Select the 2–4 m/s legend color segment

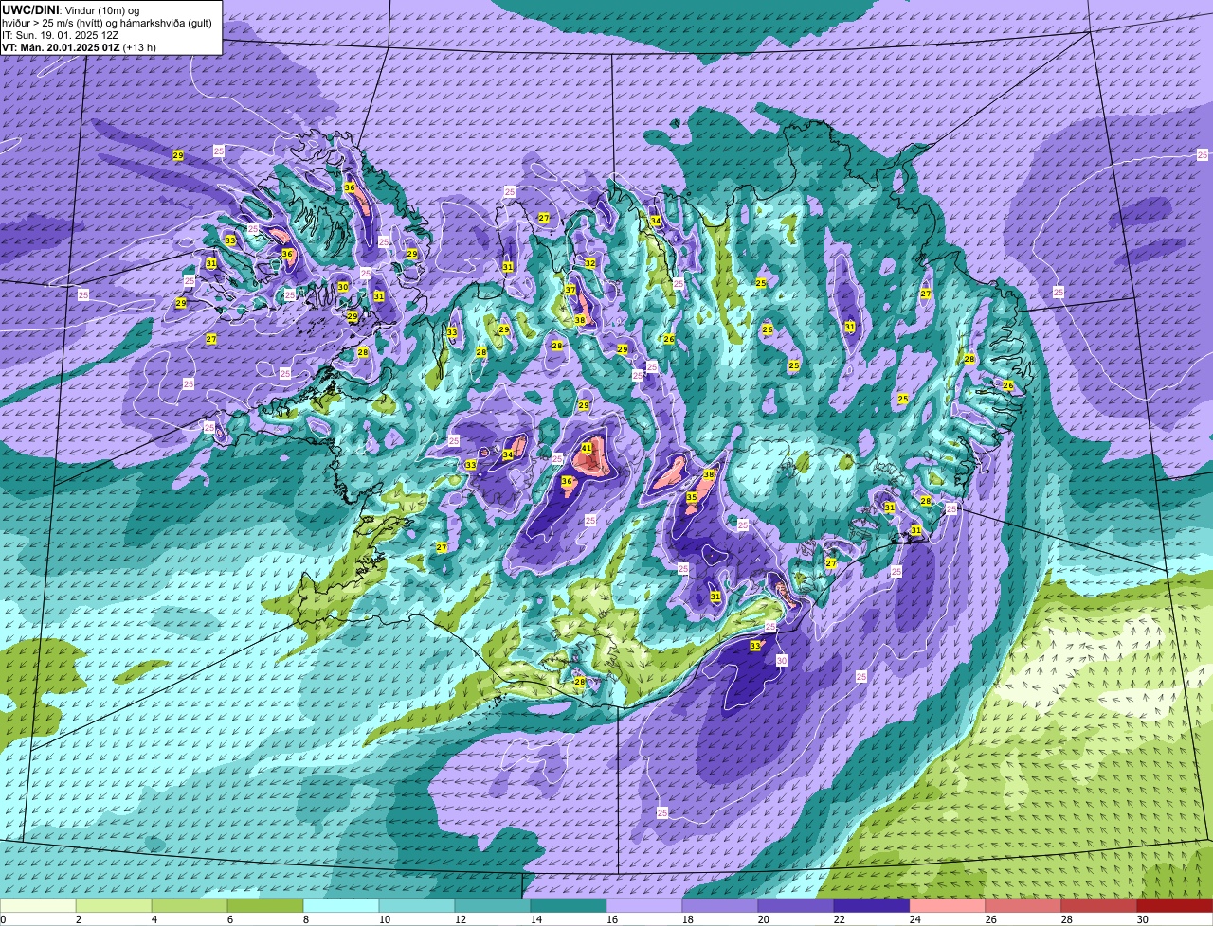tap(114, 906)
